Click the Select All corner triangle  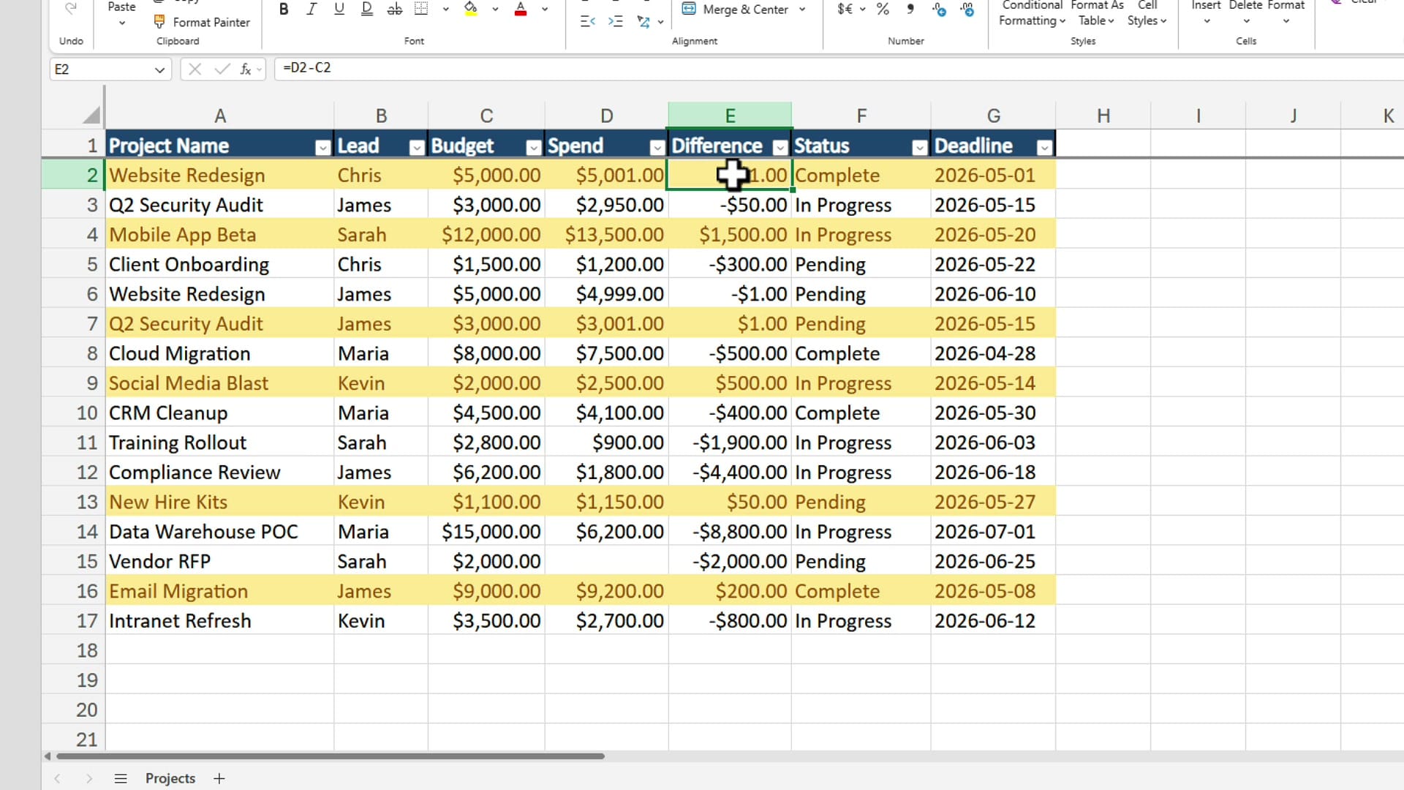coord(91,115)
